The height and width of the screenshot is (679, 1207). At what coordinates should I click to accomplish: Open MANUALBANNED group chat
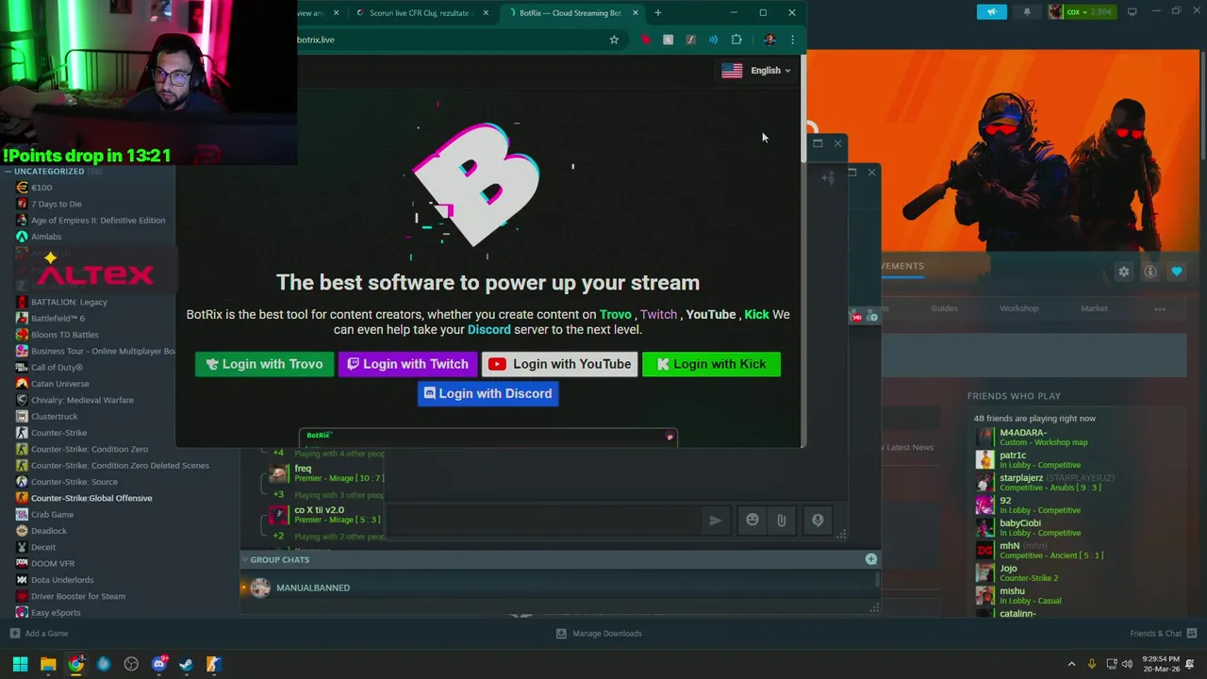(x=312, y=588)
